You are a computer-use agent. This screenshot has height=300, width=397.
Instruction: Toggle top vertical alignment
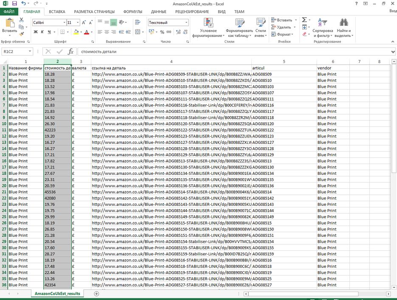[100, 22]
